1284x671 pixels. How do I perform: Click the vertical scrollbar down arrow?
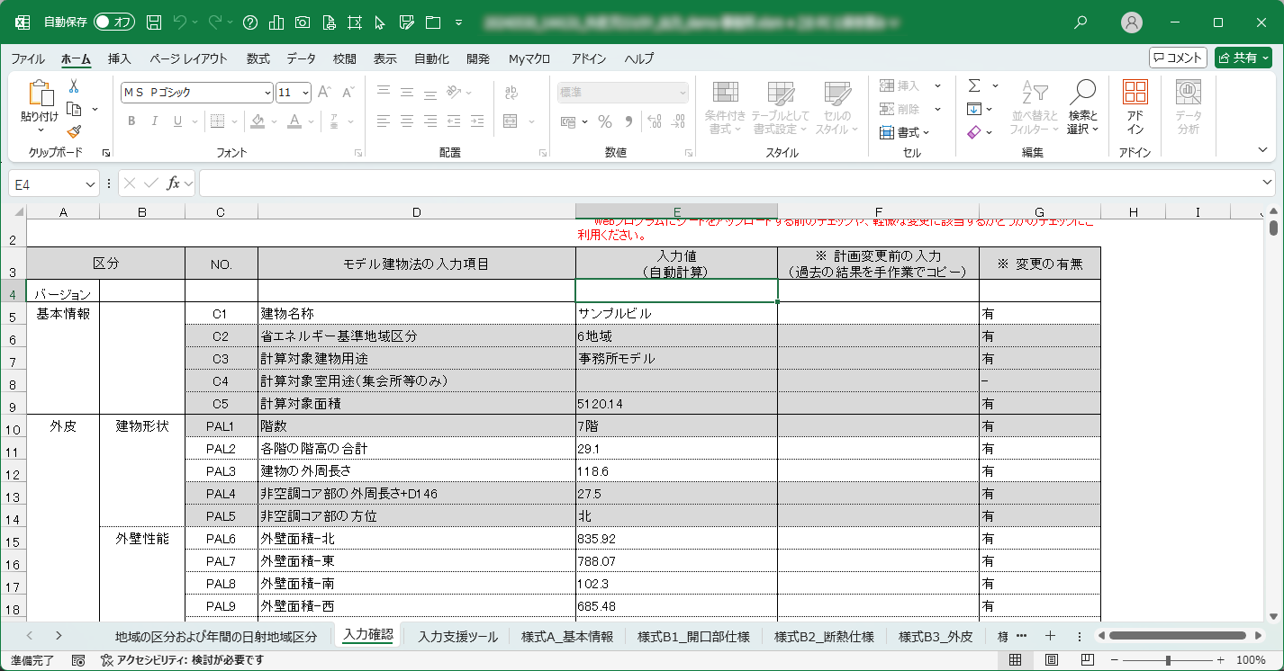[x=1273, y=616]
